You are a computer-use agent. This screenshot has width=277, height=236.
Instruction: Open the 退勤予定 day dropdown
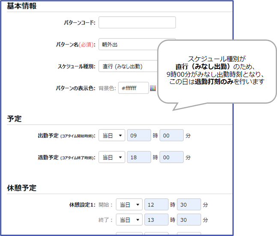pos(112,157)
